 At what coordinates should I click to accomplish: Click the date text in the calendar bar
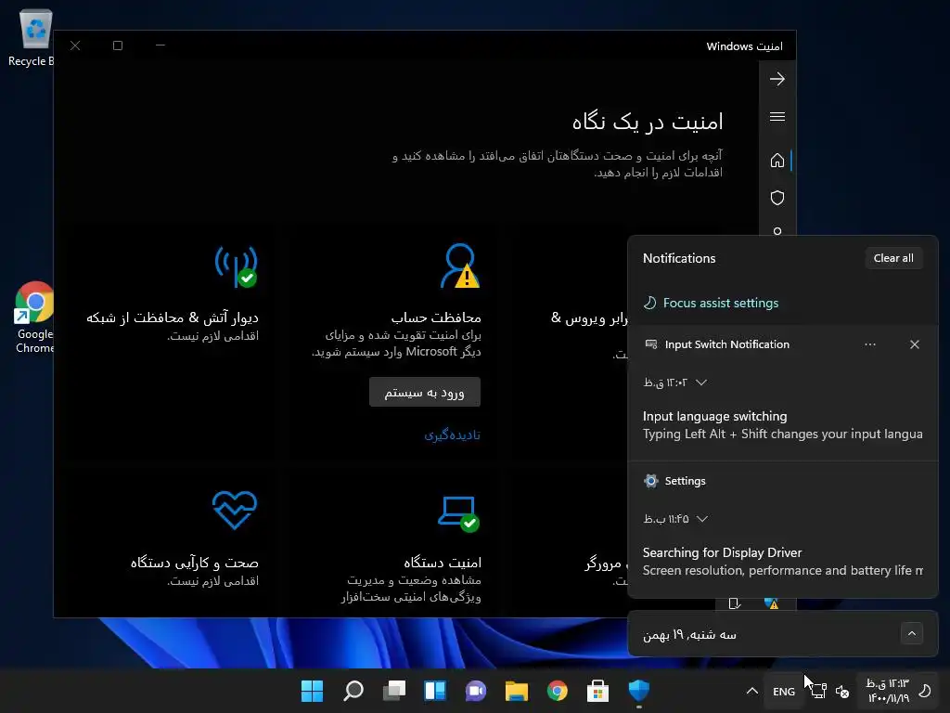point(689,635)
